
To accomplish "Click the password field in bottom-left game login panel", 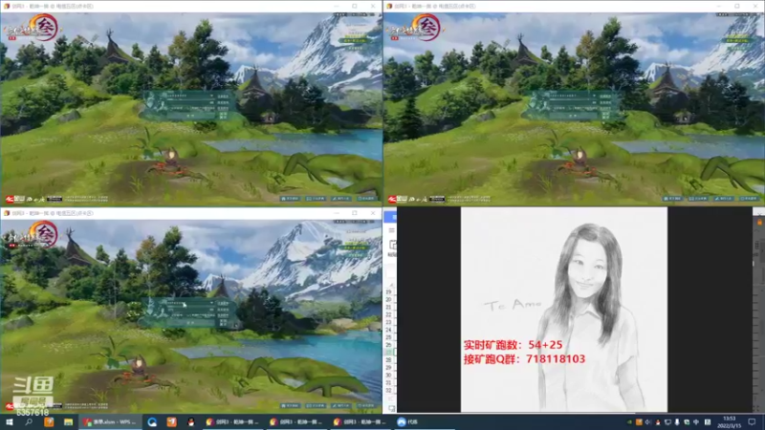I will coord(190,309).
